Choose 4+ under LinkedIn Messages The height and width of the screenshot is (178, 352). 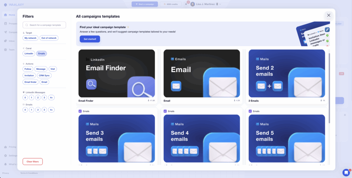click(52, 98)
